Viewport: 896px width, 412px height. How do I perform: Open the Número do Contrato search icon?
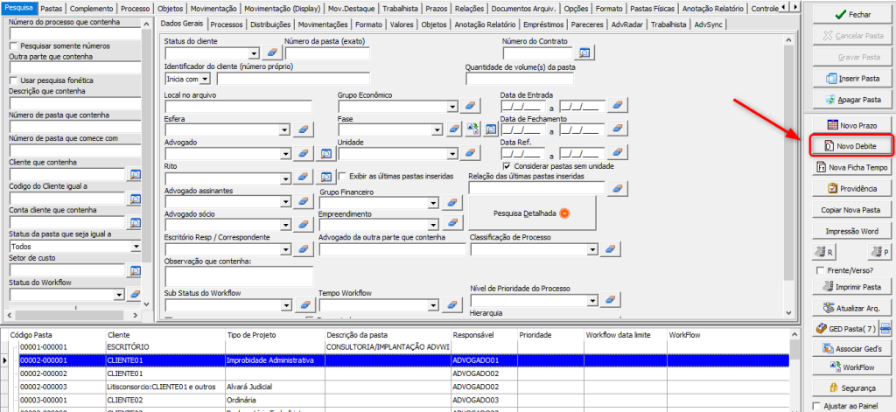(x=584, y=53)
